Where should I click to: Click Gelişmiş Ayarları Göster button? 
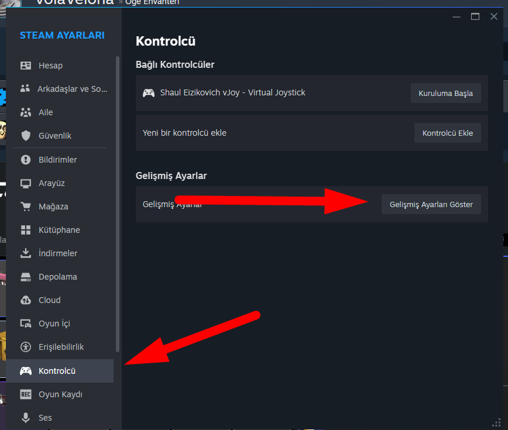[431, 205]
